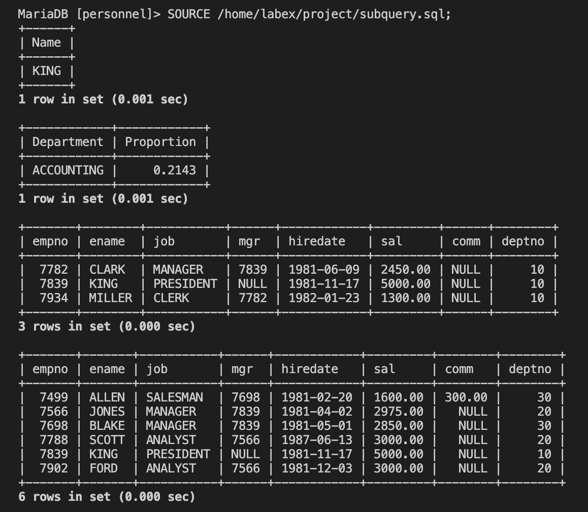Click the BLAKE employee name

107,426
